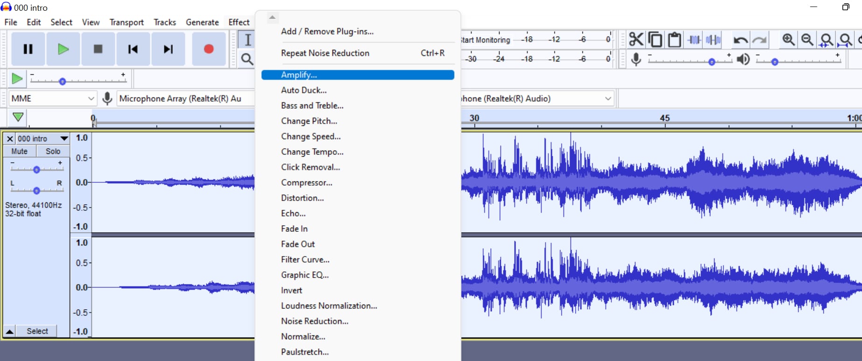The width and height of the screenshot is (862, 361).
Task: Choose the Amplify... effect
Action: coord(358,75)
